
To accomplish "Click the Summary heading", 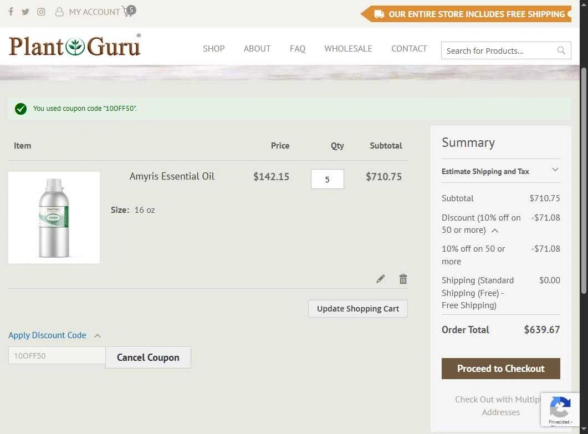I will (468, 142).
